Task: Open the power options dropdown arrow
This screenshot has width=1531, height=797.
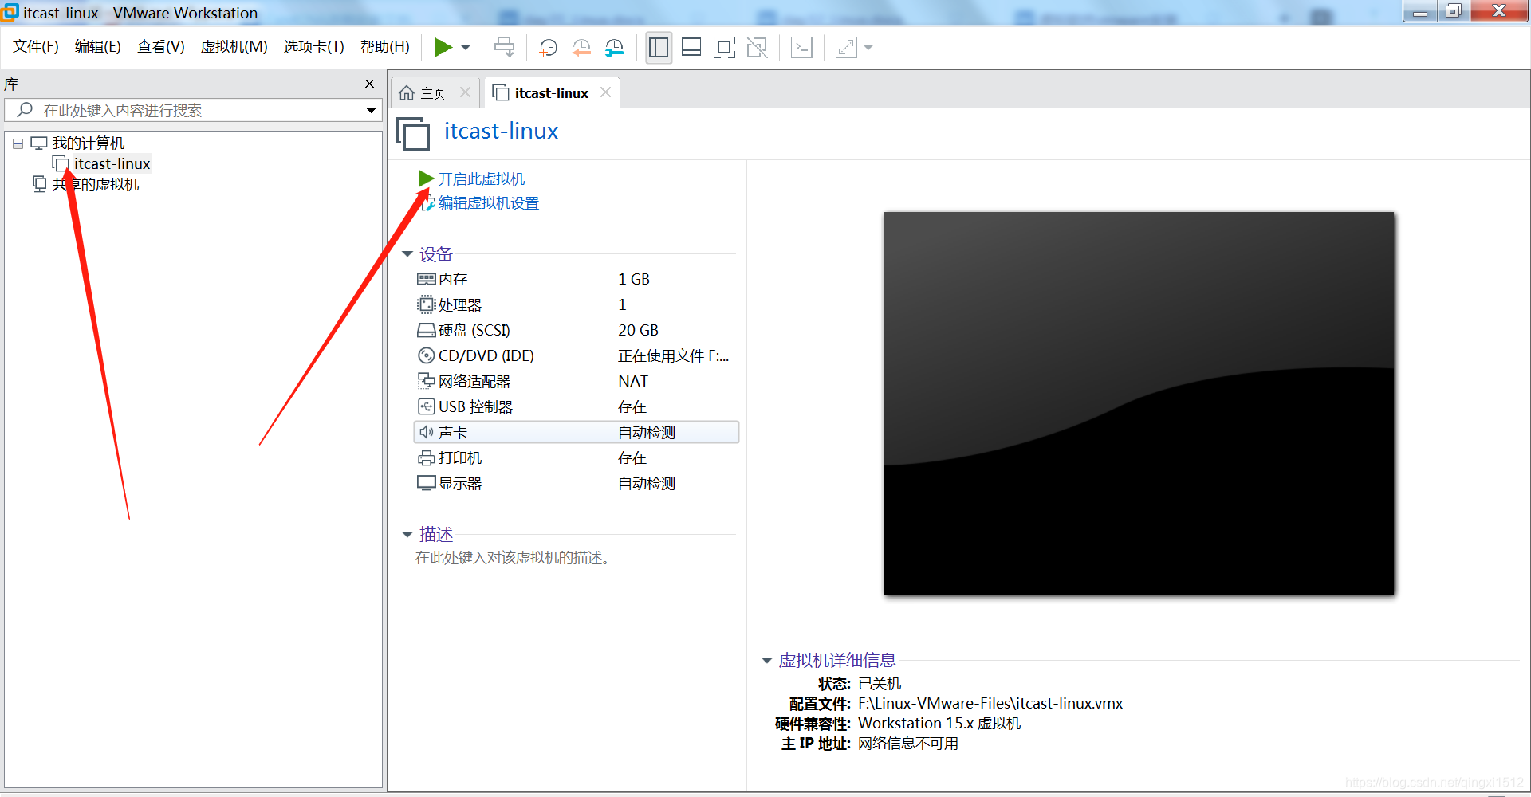Action: tap(466, 48)
